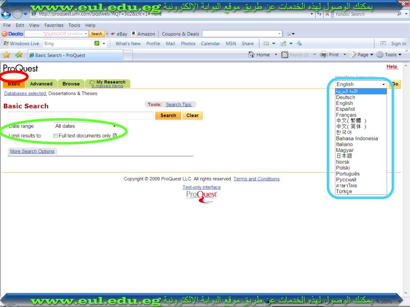The image size is (410, 307).
Task: Click the Print printer icon
Action: (x=324, y=55)
